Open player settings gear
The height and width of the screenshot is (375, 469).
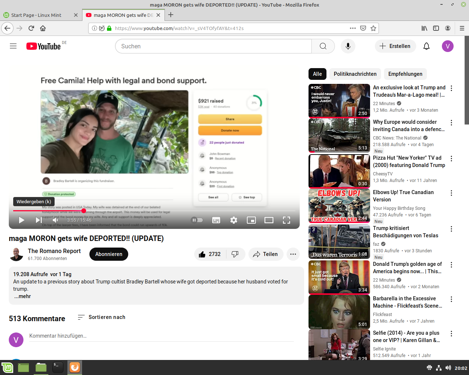pyautogui.click(x=234, y=220)
